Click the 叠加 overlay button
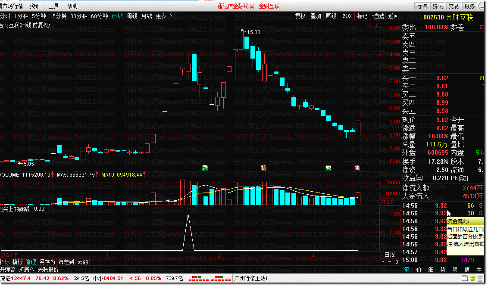This screenshot has height=286, width=488. point(316,16)
